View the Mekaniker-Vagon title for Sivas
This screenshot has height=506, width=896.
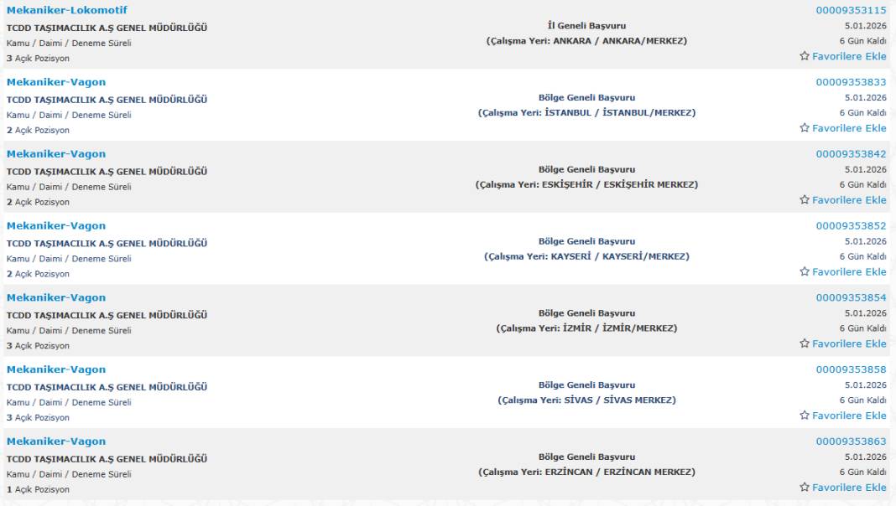point(56,369)
